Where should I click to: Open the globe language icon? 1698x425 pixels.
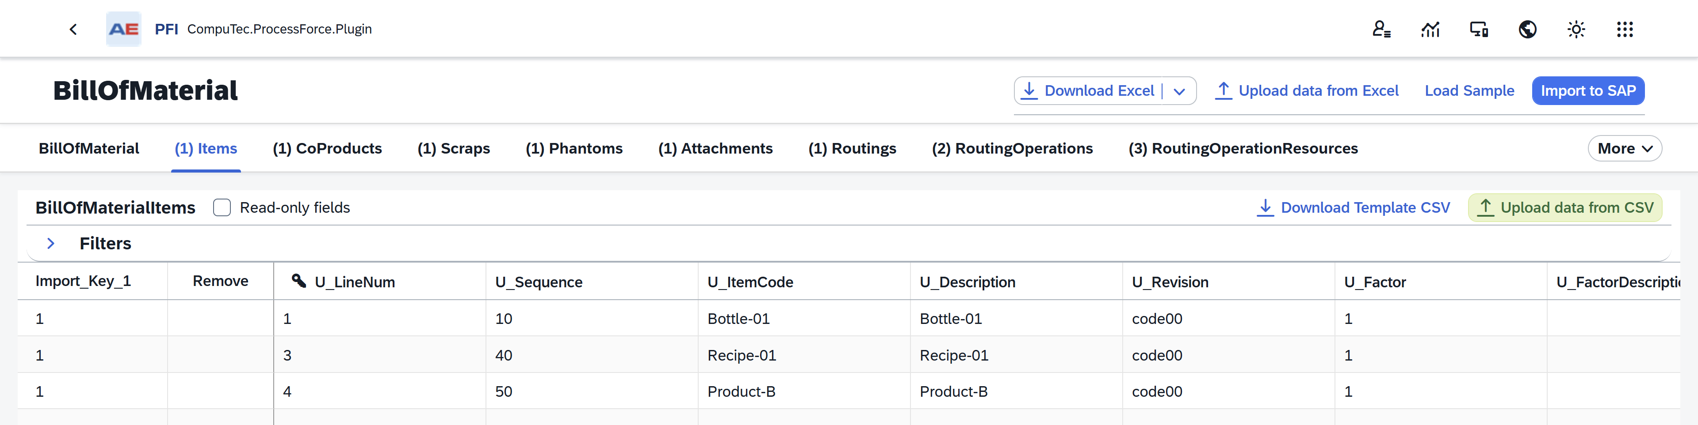pyautogui.click(x=1528, y=29)
